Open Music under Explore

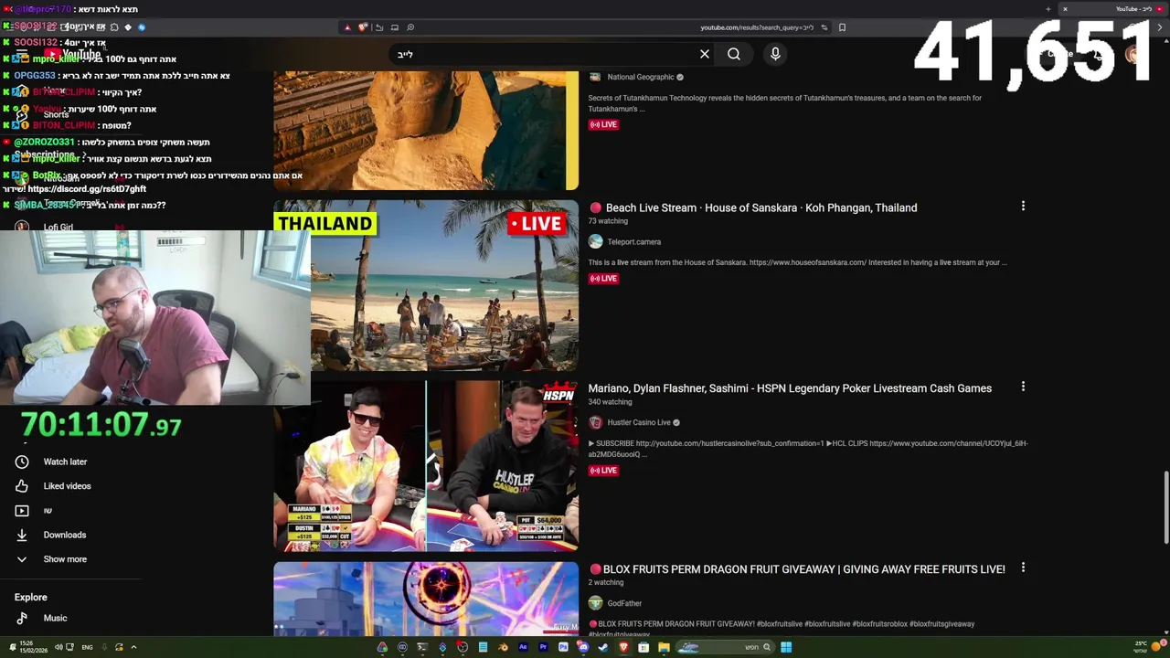[x=55, y=619]
